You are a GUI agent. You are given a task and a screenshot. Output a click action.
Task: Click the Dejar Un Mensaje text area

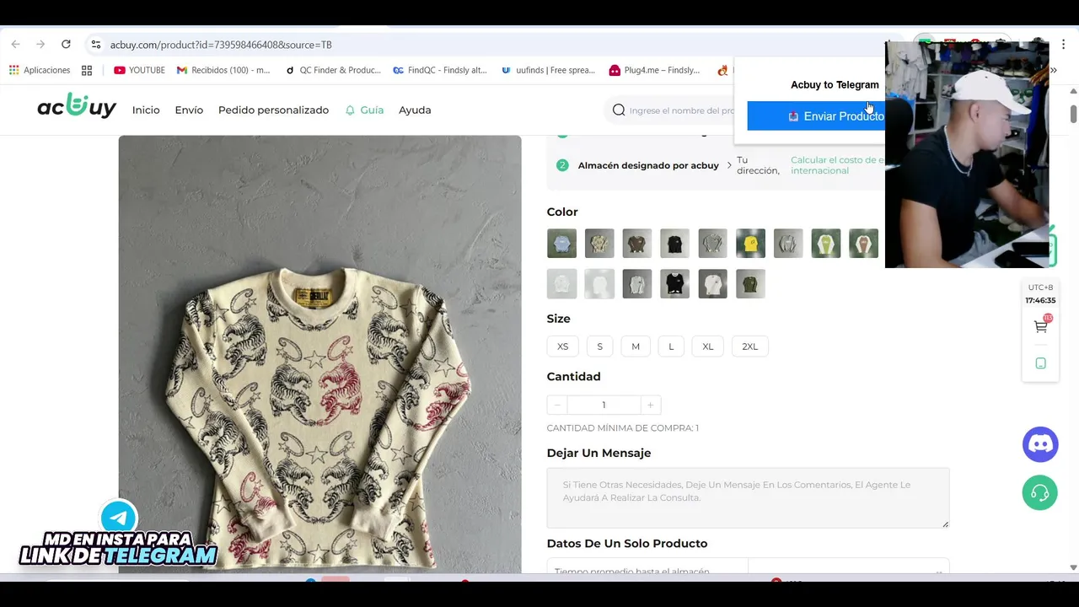click(x=748, y=498)
